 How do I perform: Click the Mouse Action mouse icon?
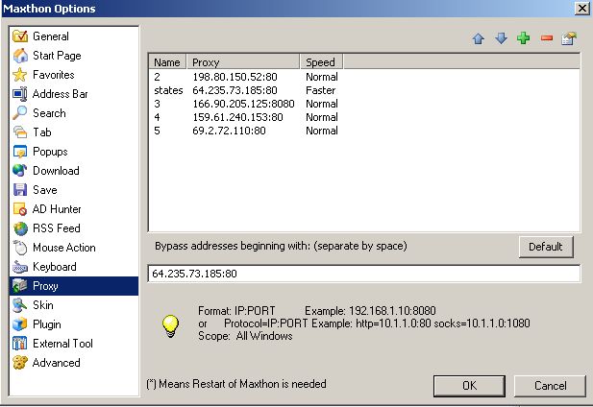[x=20, y=248]
